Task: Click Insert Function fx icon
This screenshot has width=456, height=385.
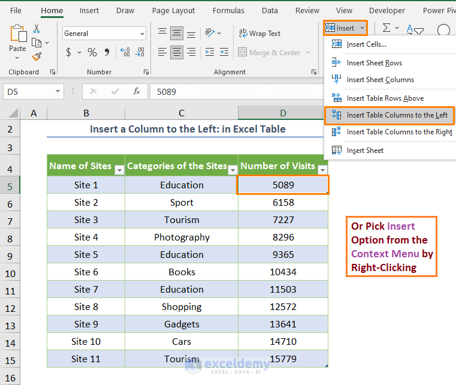Action: click(x=137, y=92)
